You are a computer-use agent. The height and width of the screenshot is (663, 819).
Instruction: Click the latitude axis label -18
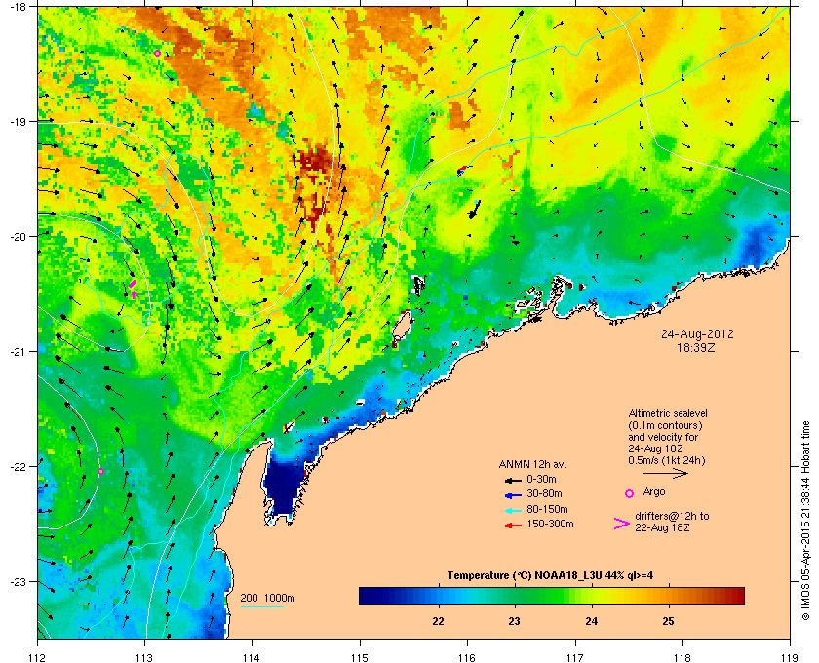18,6
